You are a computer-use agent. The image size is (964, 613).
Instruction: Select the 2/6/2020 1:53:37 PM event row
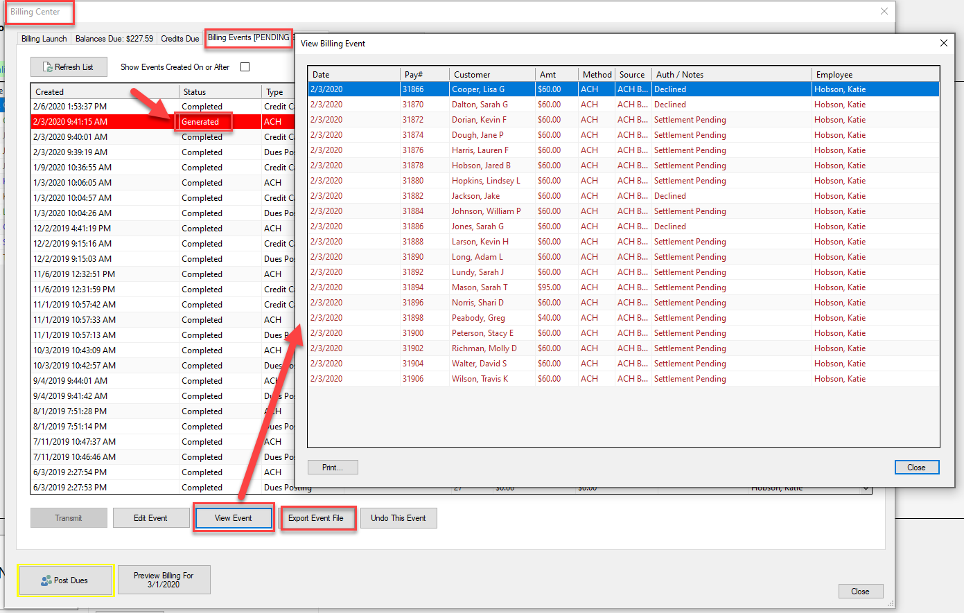tap(163, 107)
